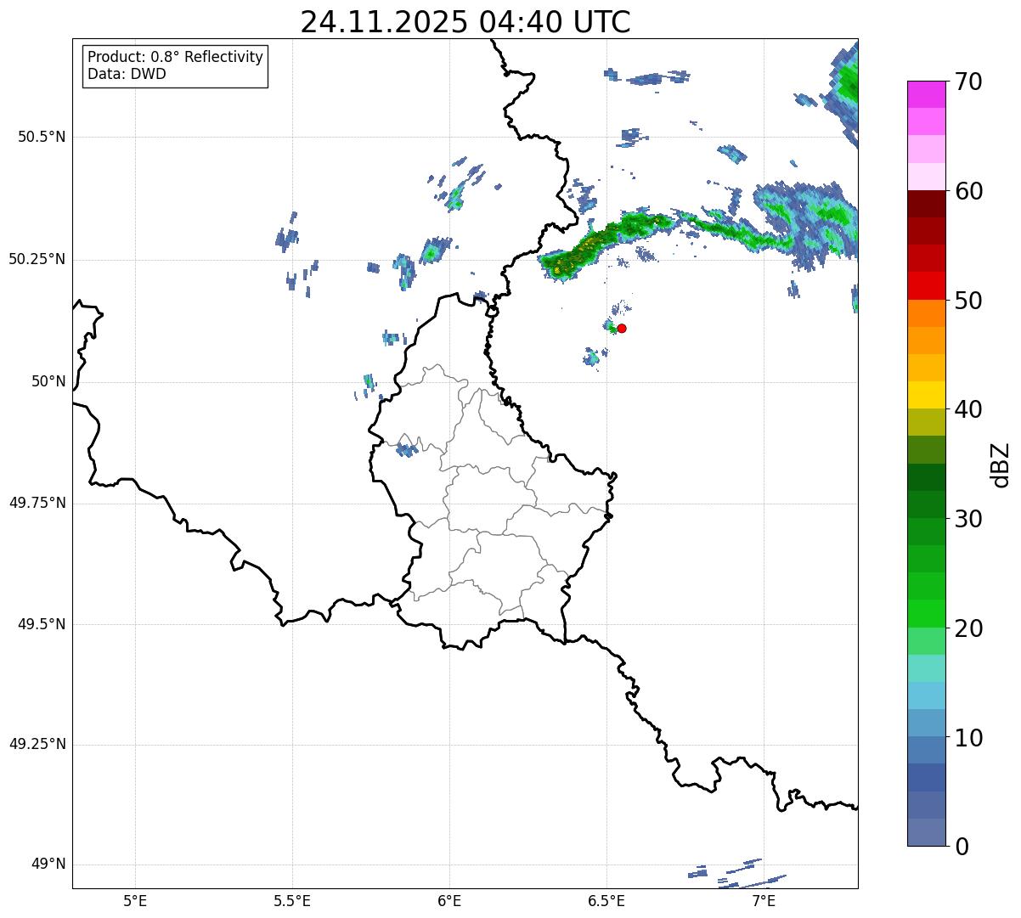The height and width of the screenshot is (918, 1021).
Task: Click the longitude label 7°E
Action: [764, 901]
